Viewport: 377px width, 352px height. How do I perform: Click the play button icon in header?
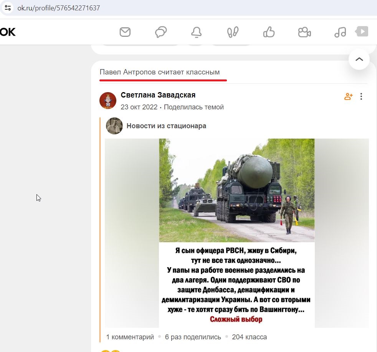tap(362, 31)
